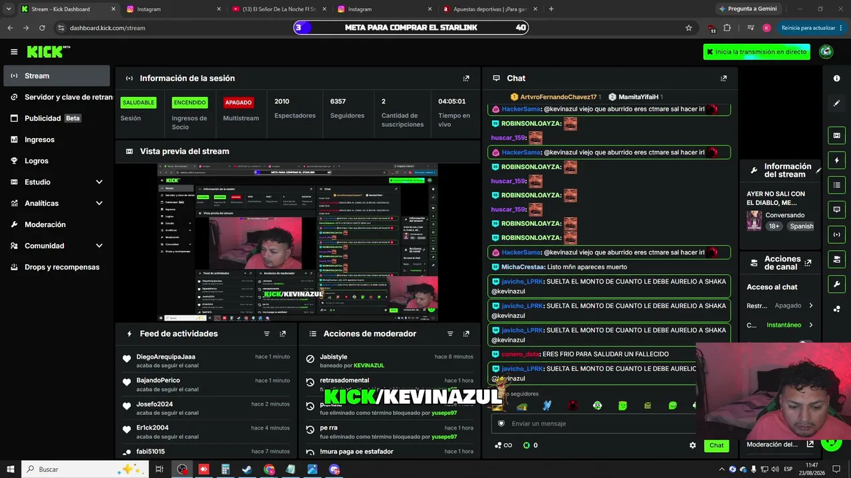The image size is (851, 478).
Task: Toggle the activity feed lightning icon
Action: tap(836, 160)
